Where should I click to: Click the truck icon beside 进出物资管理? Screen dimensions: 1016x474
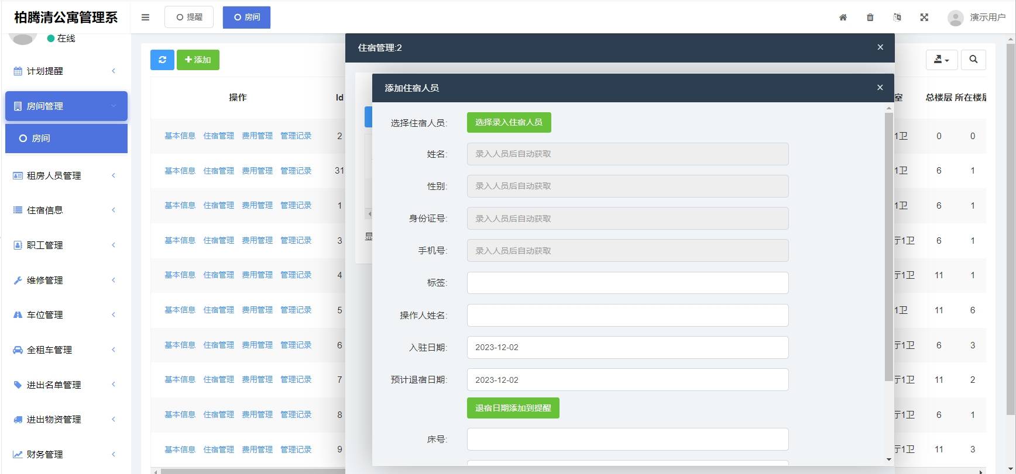point(18,419)
